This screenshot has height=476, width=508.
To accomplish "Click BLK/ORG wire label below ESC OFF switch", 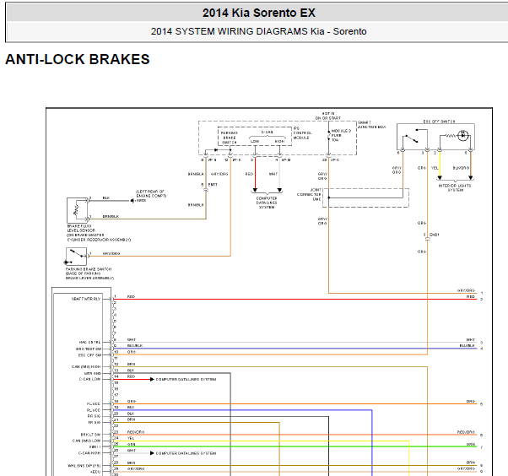I will [x=461, y=168].
